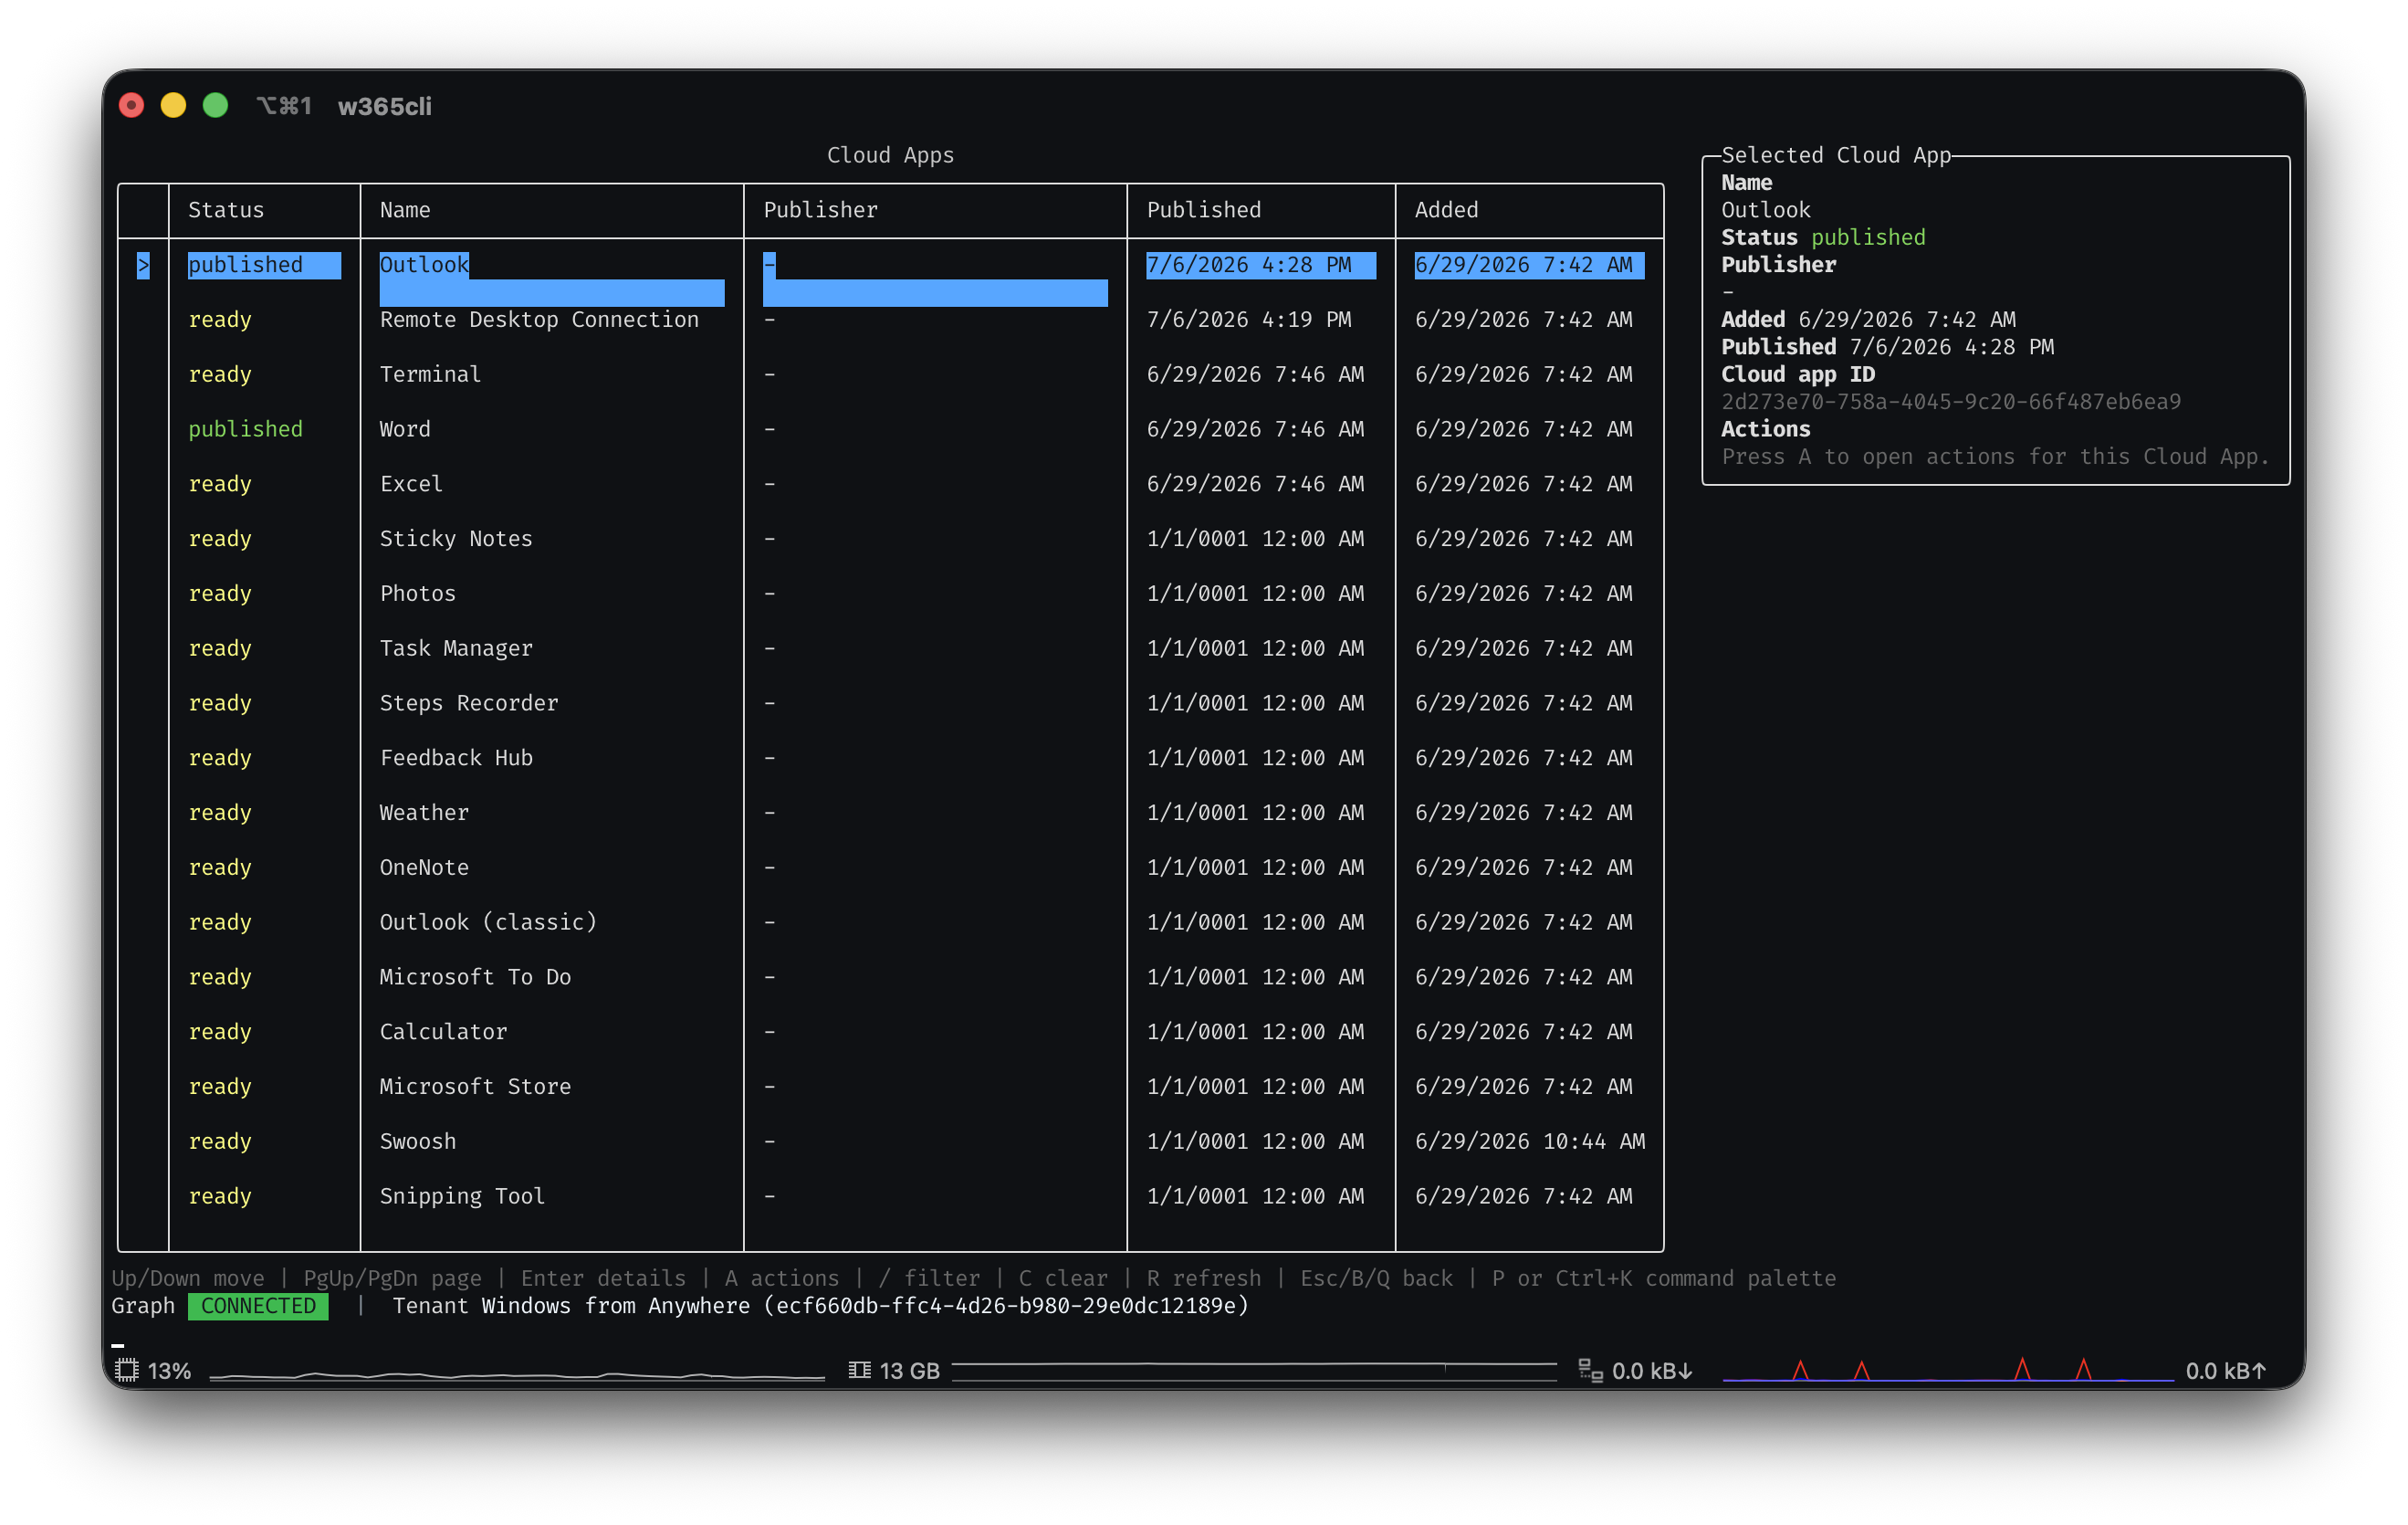The width and height of the screenshot is (2408, 1525).
Task: Click the Selected Cloud App panel title
Action: click(1836, 155)
